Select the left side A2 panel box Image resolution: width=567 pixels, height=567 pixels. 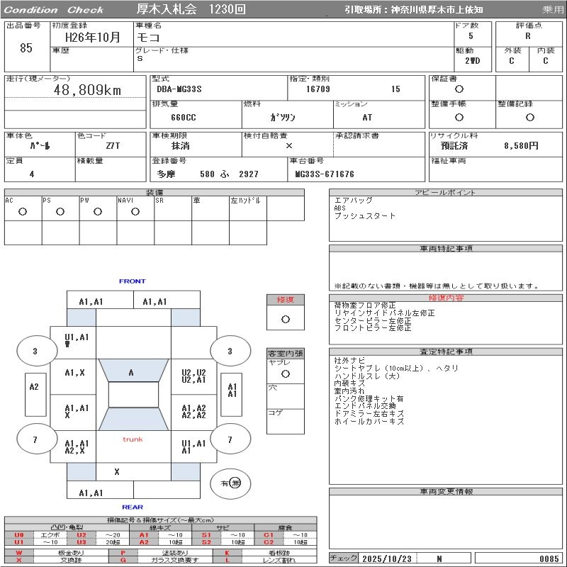click(x=34, y=387)
